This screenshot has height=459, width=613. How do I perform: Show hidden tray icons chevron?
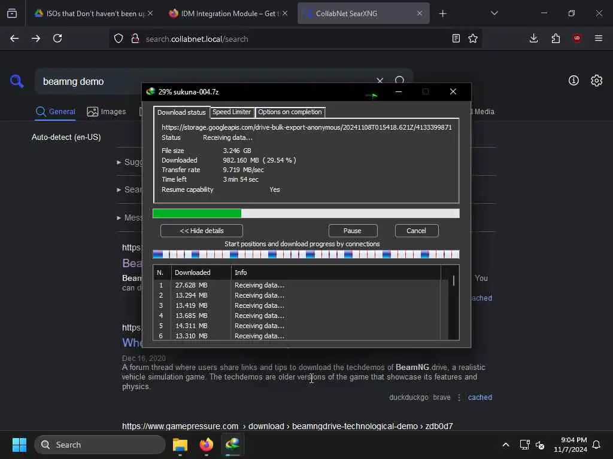(x=505, y=445)
